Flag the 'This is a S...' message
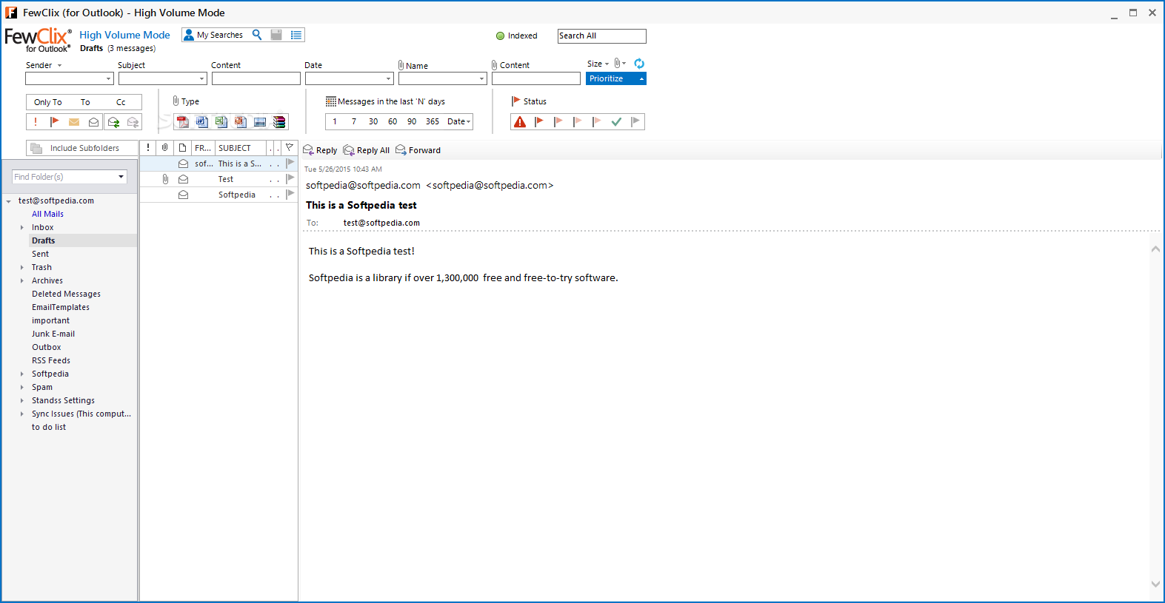1165x603 pixels. pos(290,164)
